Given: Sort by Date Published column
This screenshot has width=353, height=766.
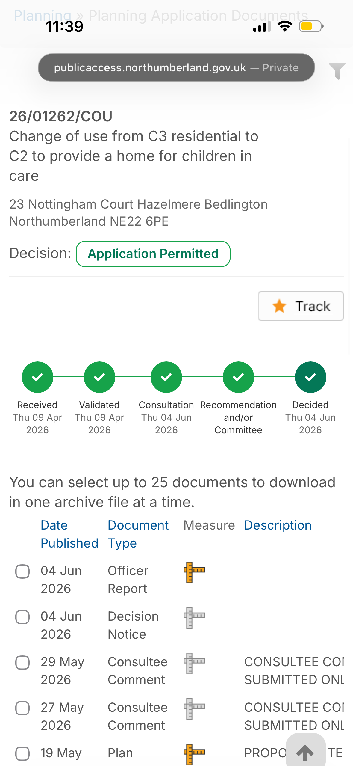Looking at the screenshot, I should click(x=69, y=534).
